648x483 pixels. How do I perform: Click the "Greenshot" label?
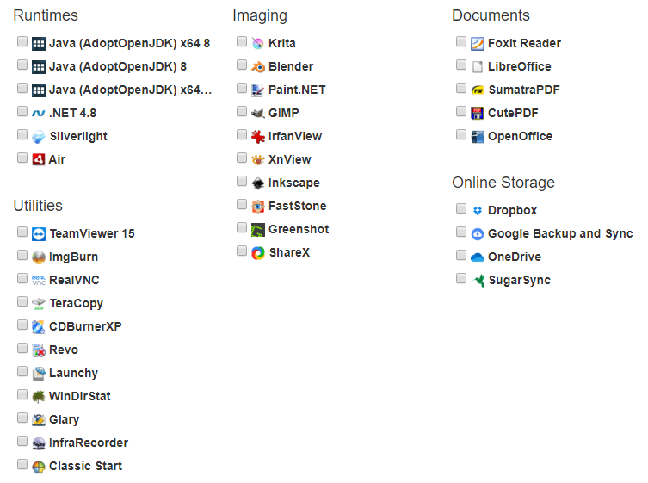[299, 229]
